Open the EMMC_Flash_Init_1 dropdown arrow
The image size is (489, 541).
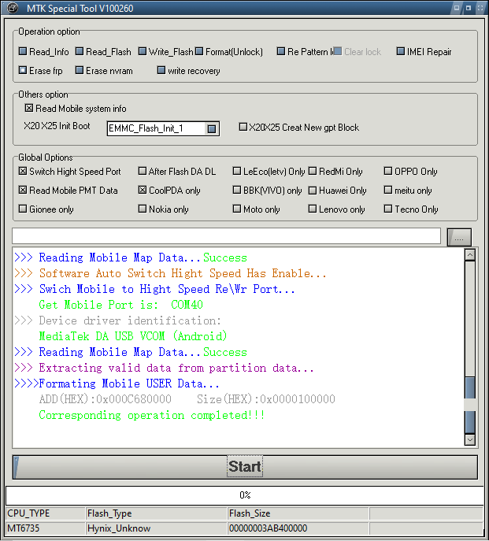click(212, 129)
